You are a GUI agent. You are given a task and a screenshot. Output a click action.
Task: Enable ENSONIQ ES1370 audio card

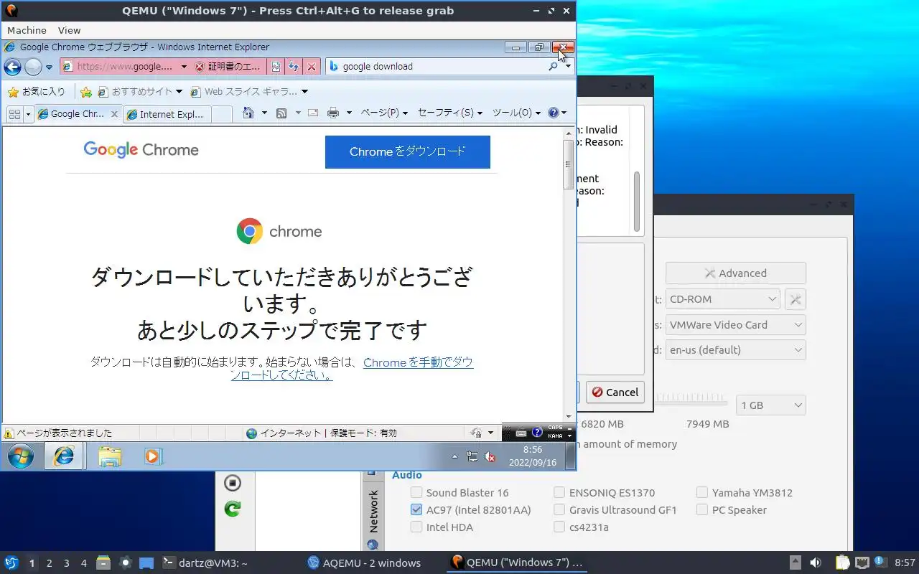[x=559, y=492]
